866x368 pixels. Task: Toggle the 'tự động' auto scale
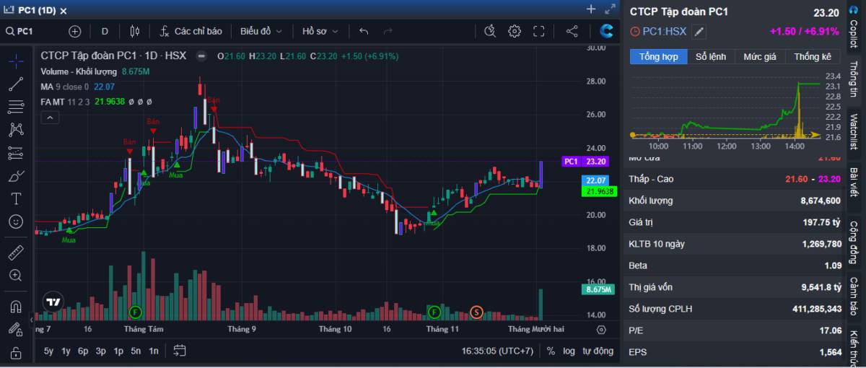click(x=598, y=351)
